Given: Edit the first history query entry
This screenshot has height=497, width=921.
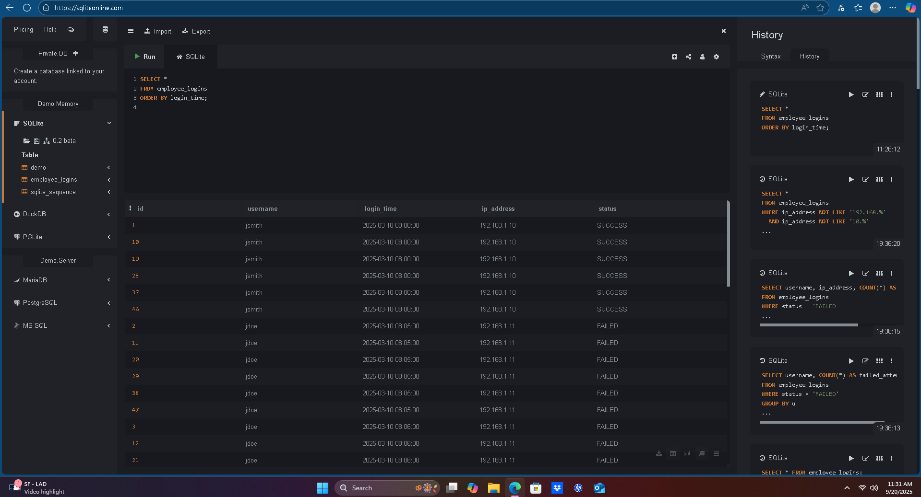Looking at the screenshot, I should point(865,94).
